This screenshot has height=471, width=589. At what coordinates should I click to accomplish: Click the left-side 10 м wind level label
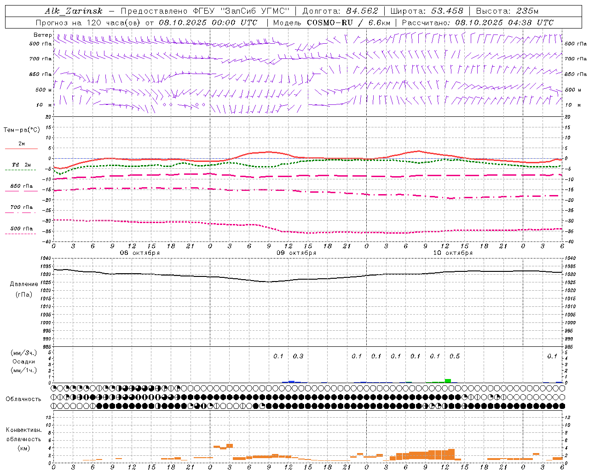(44, 105)
